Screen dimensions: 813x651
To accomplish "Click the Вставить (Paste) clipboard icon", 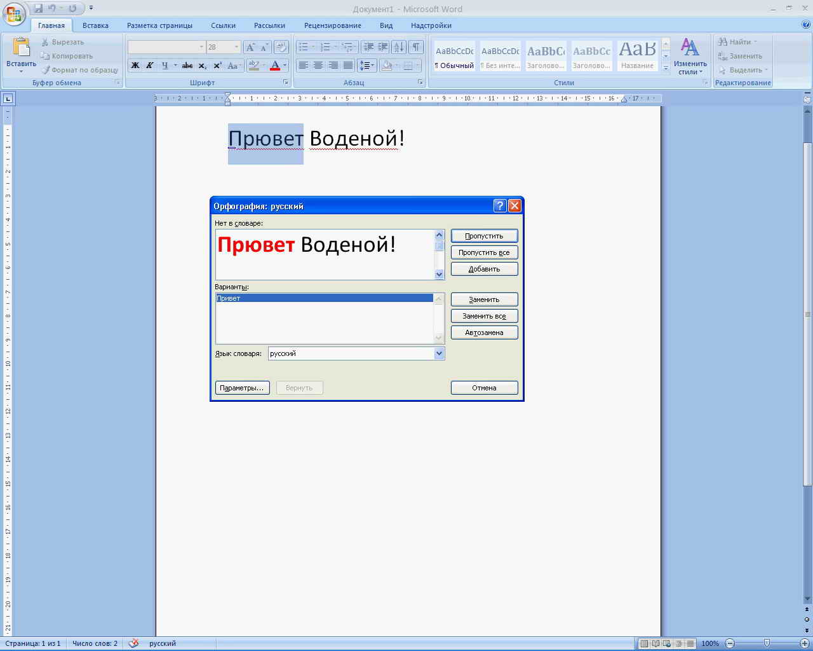I will click(x=21, y=48).
